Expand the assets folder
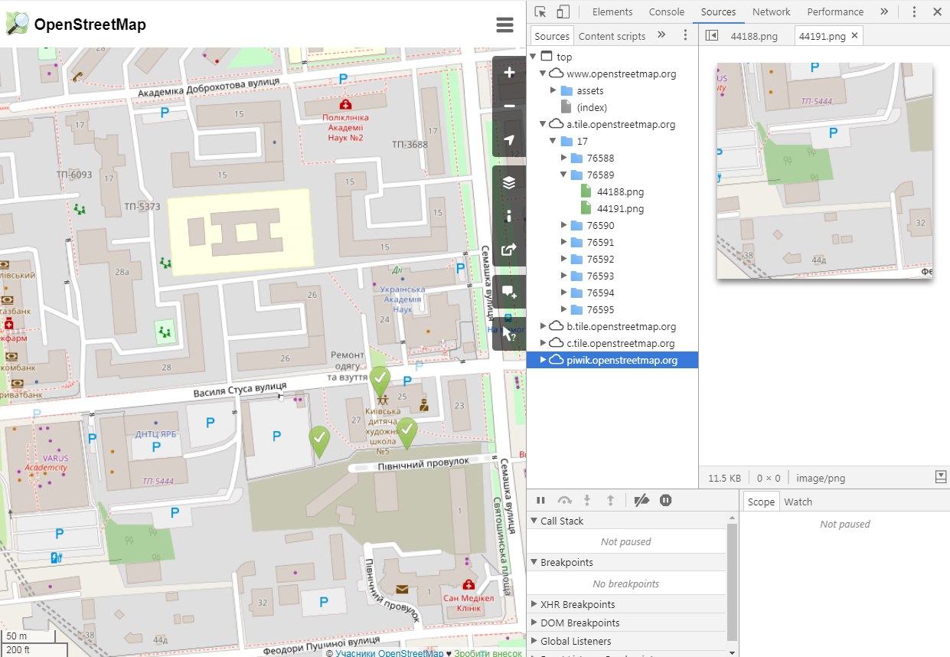The image size is (950, 657). click(553, 90)
